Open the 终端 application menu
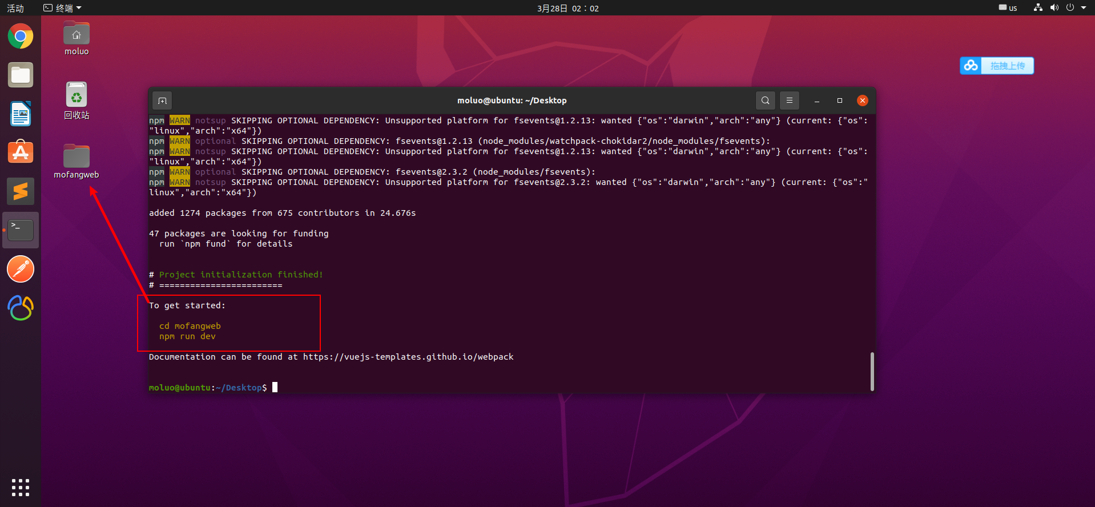 point(63,8)
